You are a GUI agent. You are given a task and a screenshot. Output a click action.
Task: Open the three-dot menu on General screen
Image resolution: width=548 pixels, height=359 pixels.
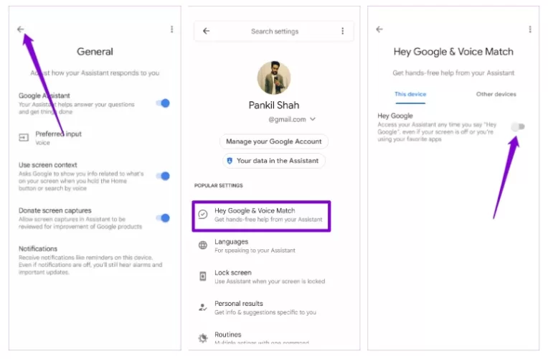pyautogui.click(x=171, y=29)
